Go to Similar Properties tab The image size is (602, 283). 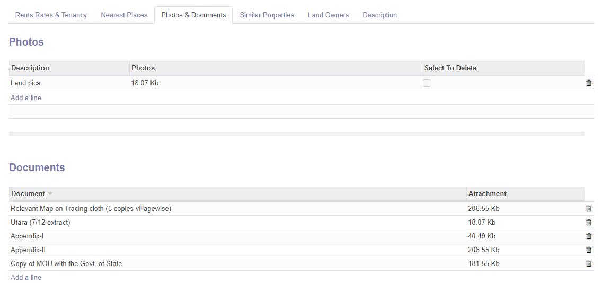point(267,15)
